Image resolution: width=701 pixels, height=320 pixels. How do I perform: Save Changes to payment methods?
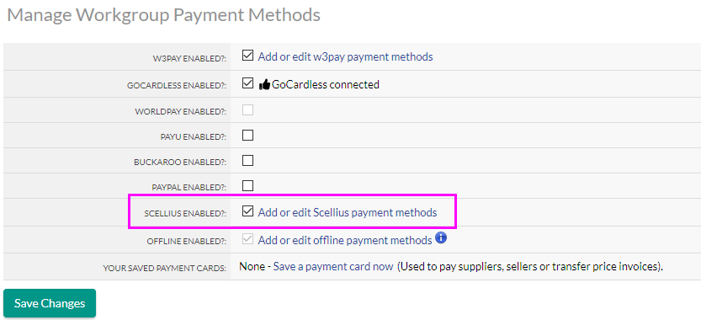coord(50,303)
